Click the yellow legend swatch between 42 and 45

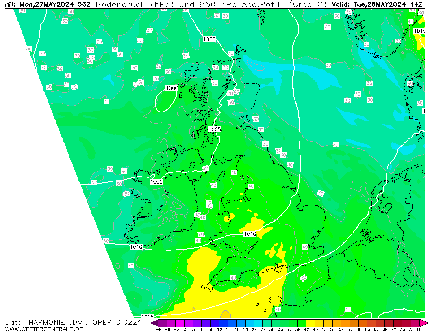[310, 323]
